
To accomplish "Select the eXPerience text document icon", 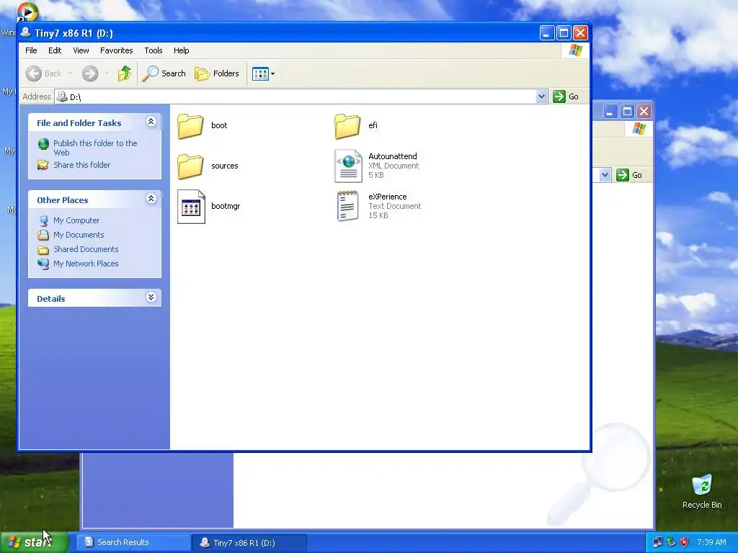I will [348, 206].
